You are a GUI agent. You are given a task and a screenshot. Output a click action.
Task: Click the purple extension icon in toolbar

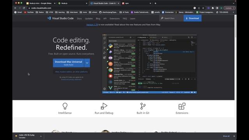coord(209,8)
